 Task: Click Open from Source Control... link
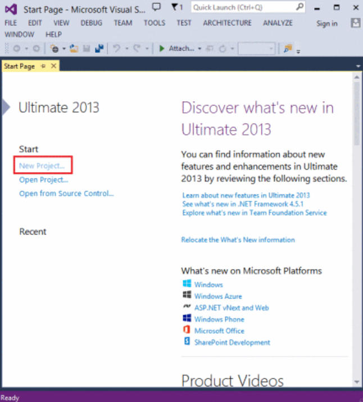[66, 193]
